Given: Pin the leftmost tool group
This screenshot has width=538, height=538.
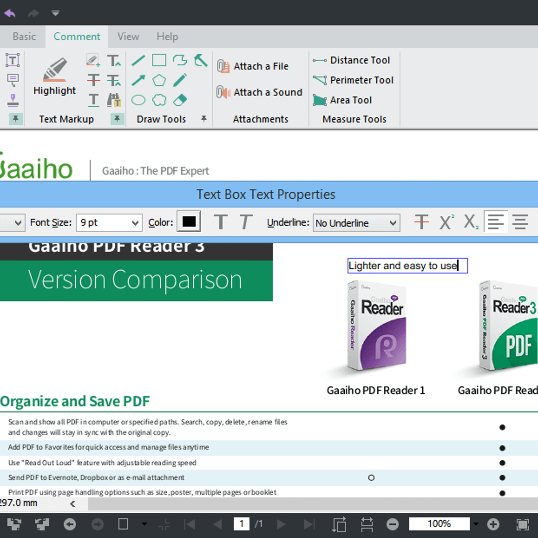Looking at the screenshot, I should [15, 119].
